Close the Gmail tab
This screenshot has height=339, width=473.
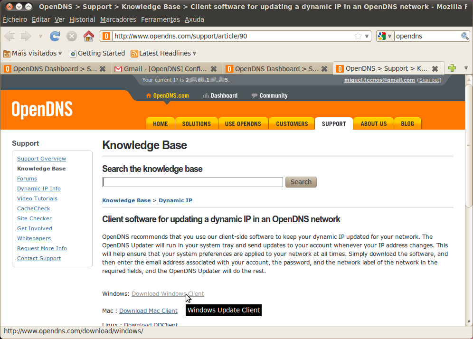pyautogui.click(x=214, y=69)
